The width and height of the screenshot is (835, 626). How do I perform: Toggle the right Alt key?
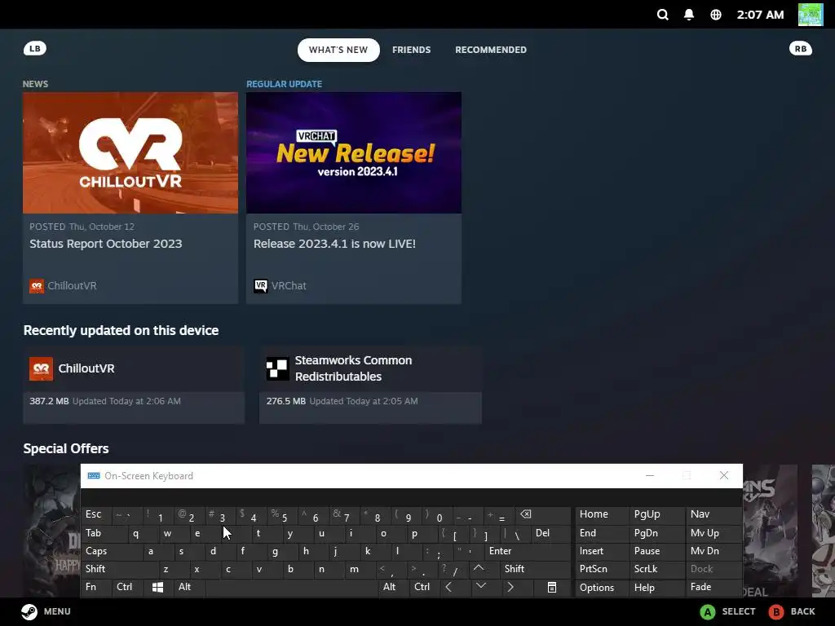pyautogui.click(x=393, y=587)
